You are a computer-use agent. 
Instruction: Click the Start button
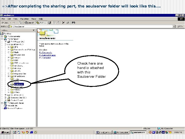pos(5,132)
